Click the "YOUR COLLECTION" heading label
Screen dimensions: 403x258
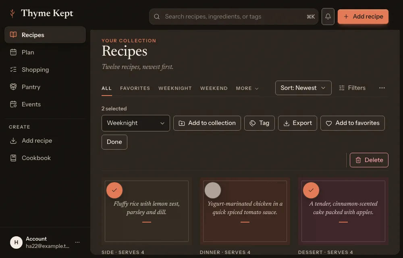point(129,41)
